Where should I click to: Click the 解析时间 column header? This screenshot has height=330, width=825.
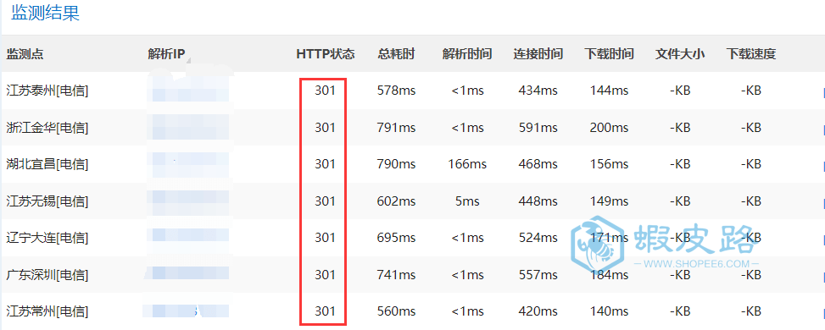click(x=467, y=53)
